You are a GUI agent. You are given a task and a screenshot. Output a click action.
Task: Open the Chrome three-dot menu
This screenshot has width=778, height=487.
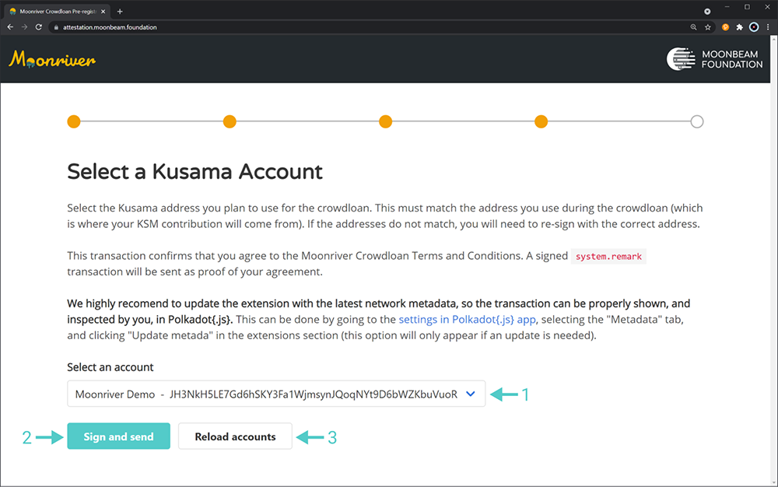click(x=767, y=26)
